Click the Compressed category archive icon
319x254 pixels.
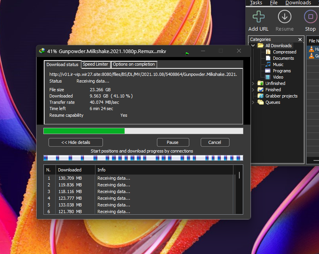tap(268, 52)
